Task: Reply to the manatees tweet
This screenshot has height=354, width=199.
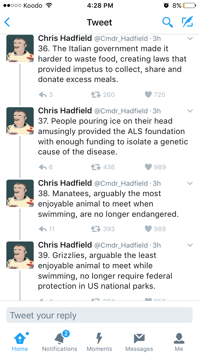Action: click(x=43, y=229)
